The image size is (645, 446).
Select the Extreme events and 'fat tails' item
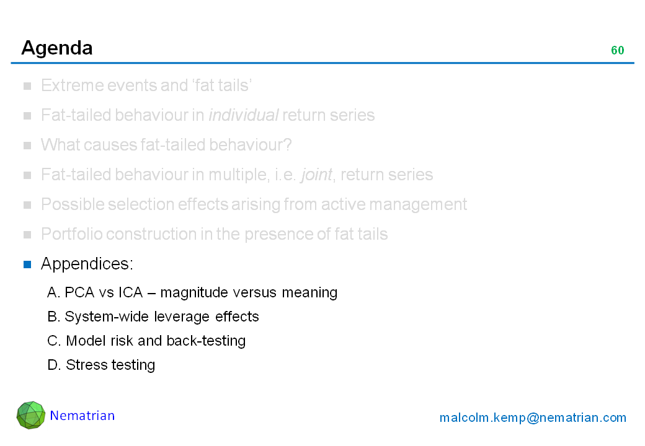pyautogui.click(x=146, y=85)
